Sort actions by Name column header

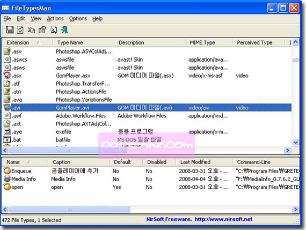pyautogui.click(x=25, y=162)
